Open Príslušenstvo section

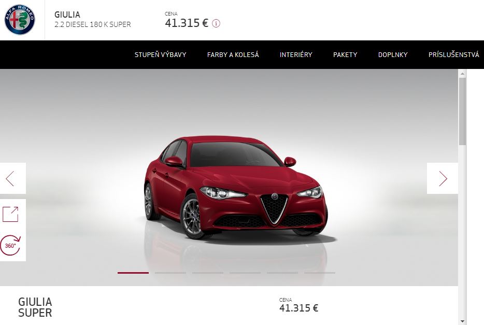[454, 54]
